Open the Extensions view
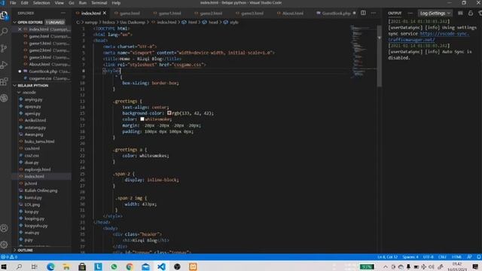Screen dimensions: 482x271 [x=5, y=81]
